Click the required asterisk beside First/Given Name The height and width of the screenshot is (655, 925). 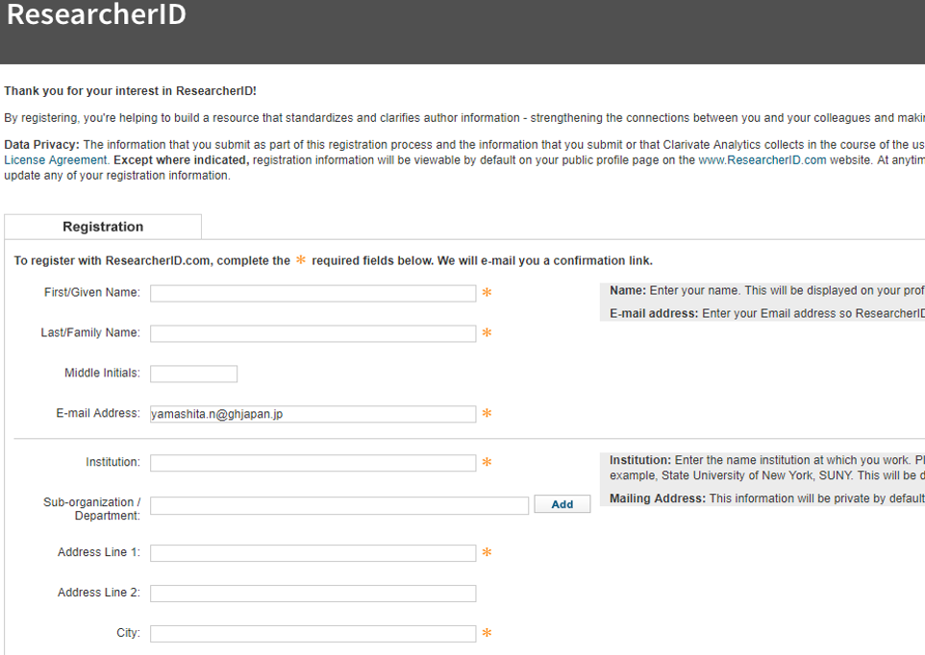click(x=487, y=293)
